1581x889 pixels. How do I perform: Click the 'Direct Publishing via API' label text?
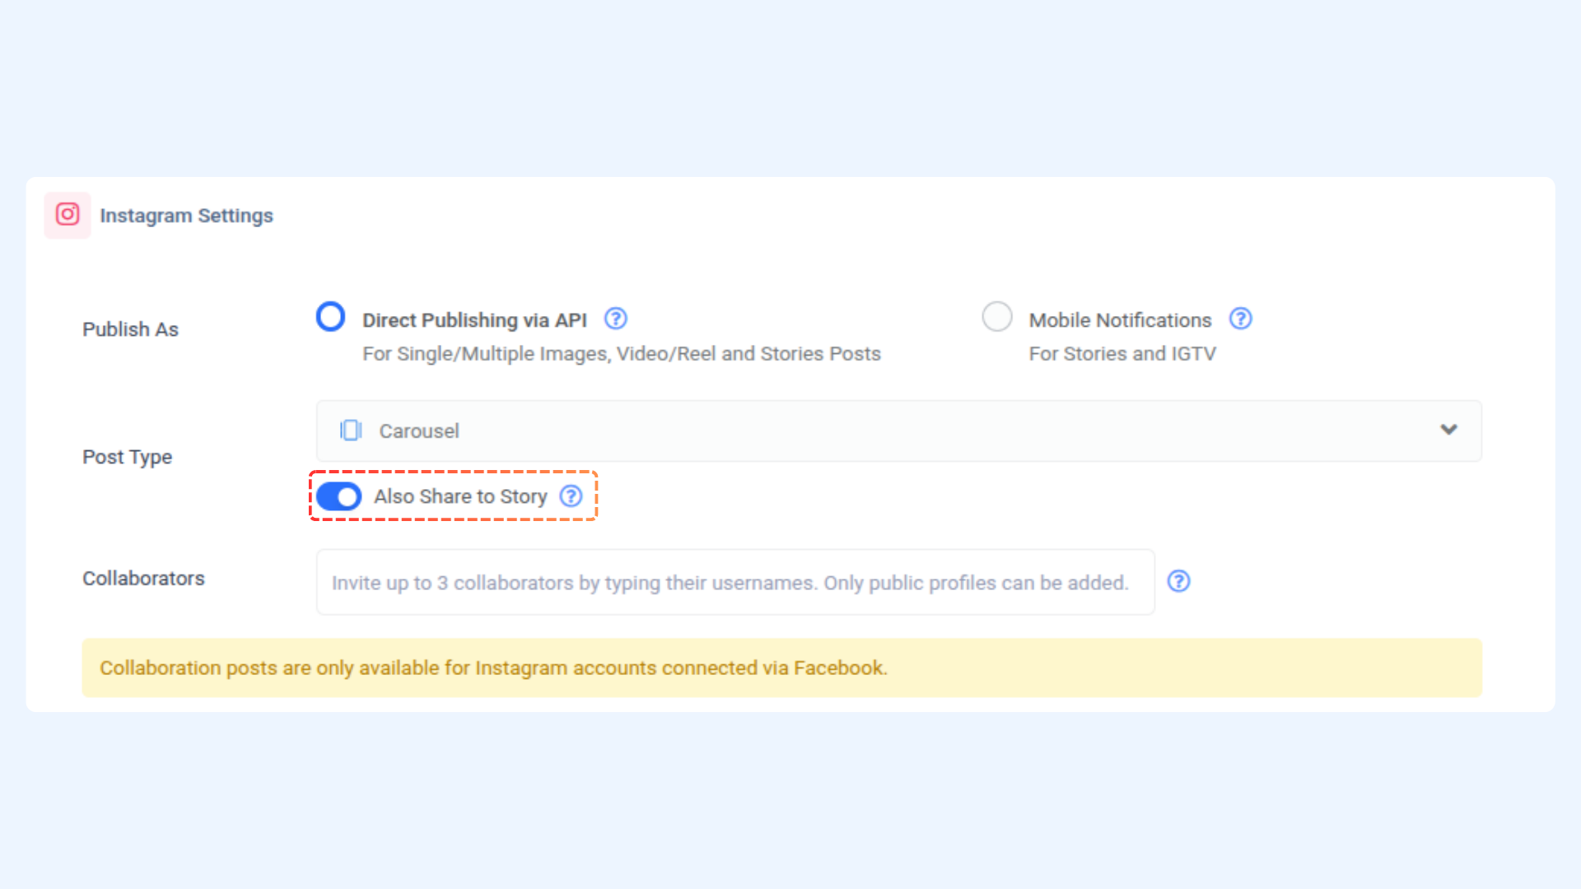474,320
